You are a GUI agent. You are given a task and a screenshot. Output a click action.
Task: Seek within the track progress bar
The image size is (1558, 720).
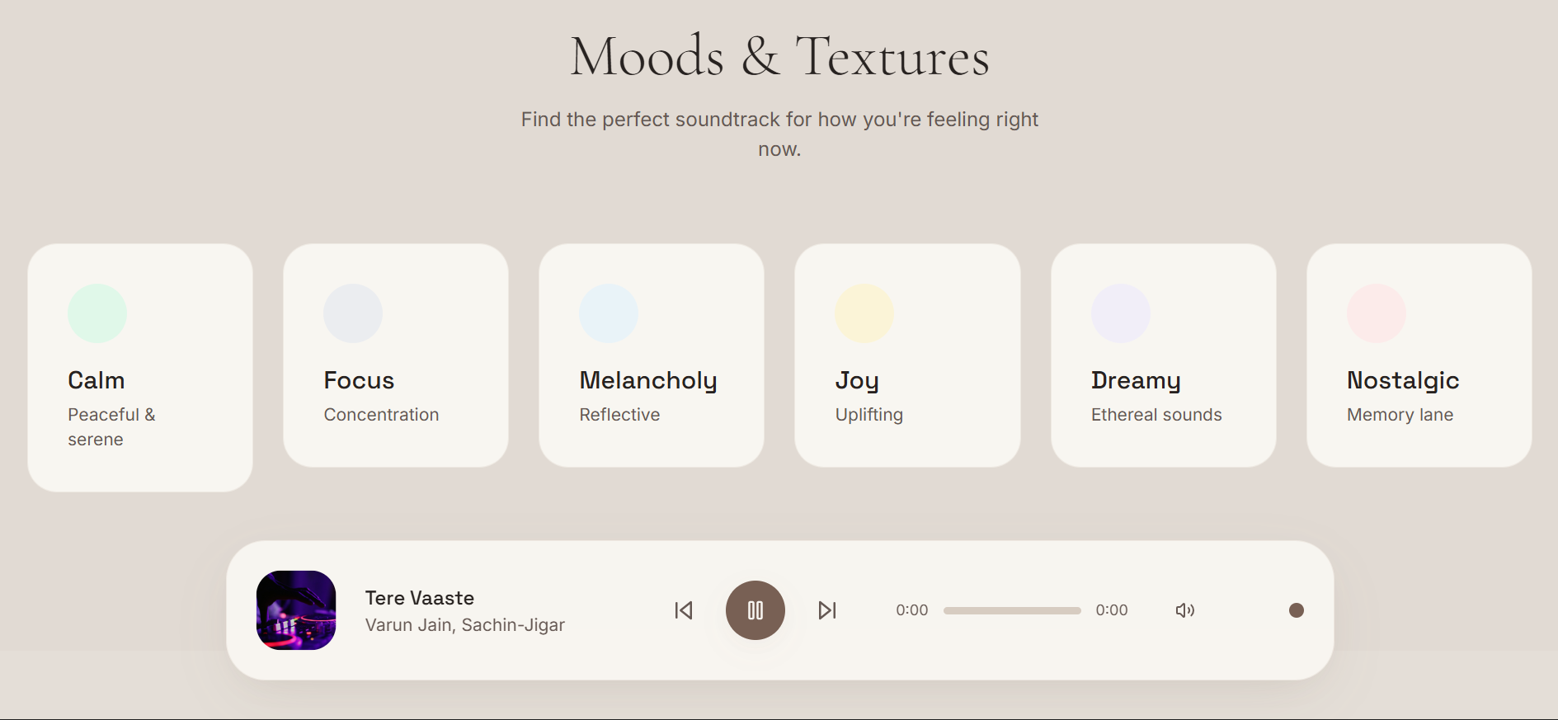point(1012,610)
